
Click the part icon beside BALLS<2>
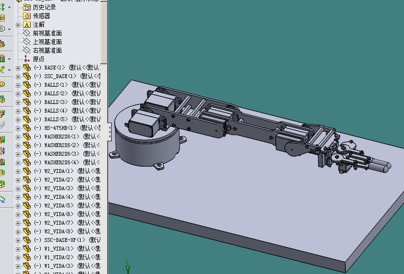click(27, 93)
